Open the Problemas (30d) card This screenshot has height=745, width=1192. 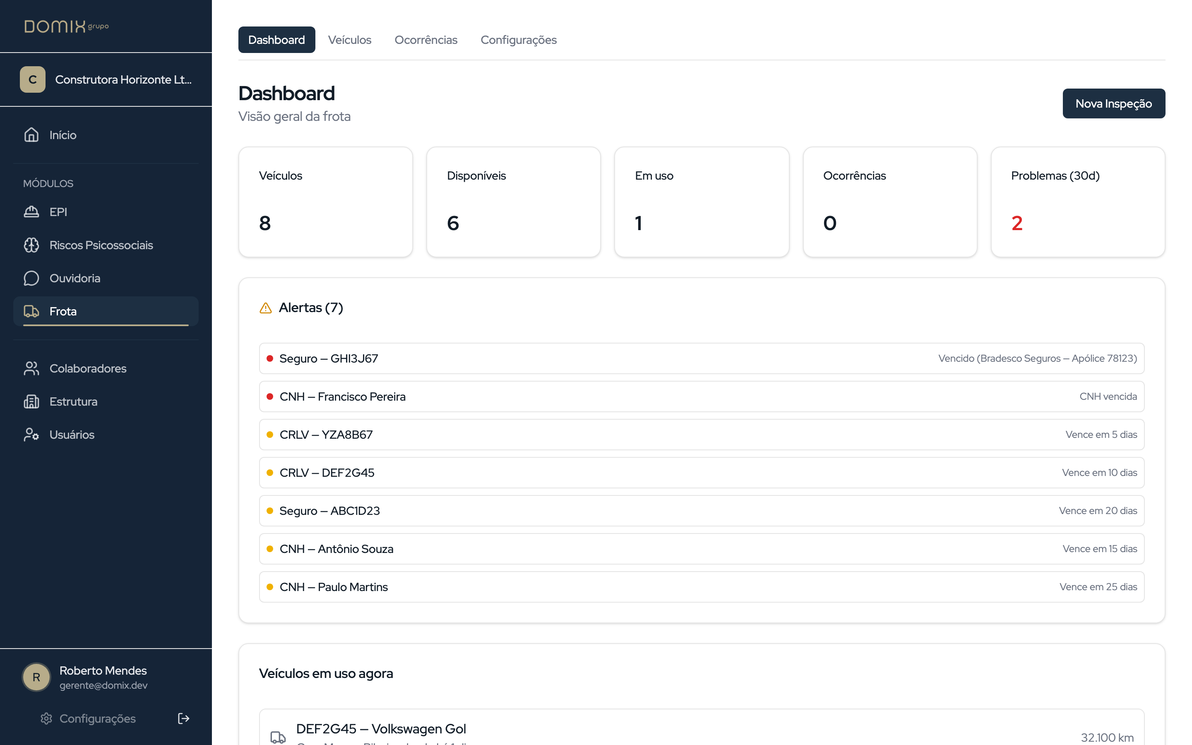coord(1077,202)
